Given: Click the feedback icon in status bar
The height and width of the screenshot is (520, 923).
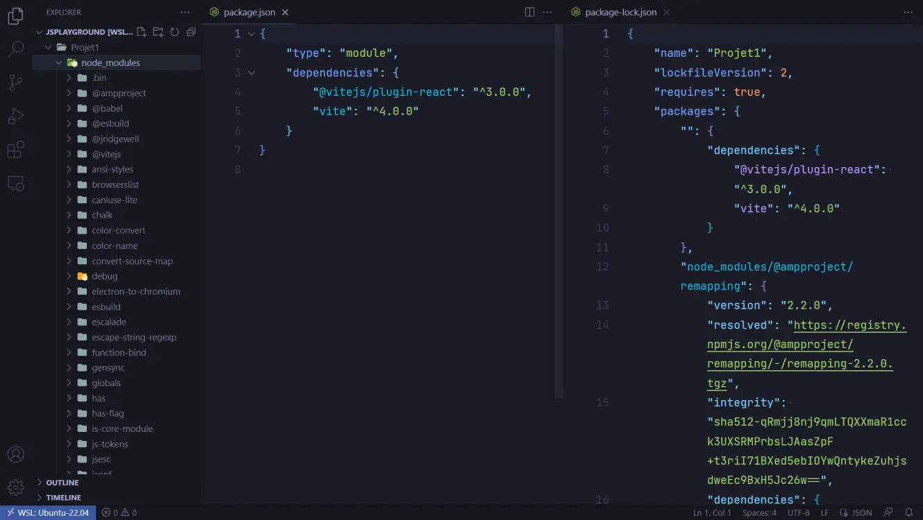Looking at the screenshot, I should (888, 513).
